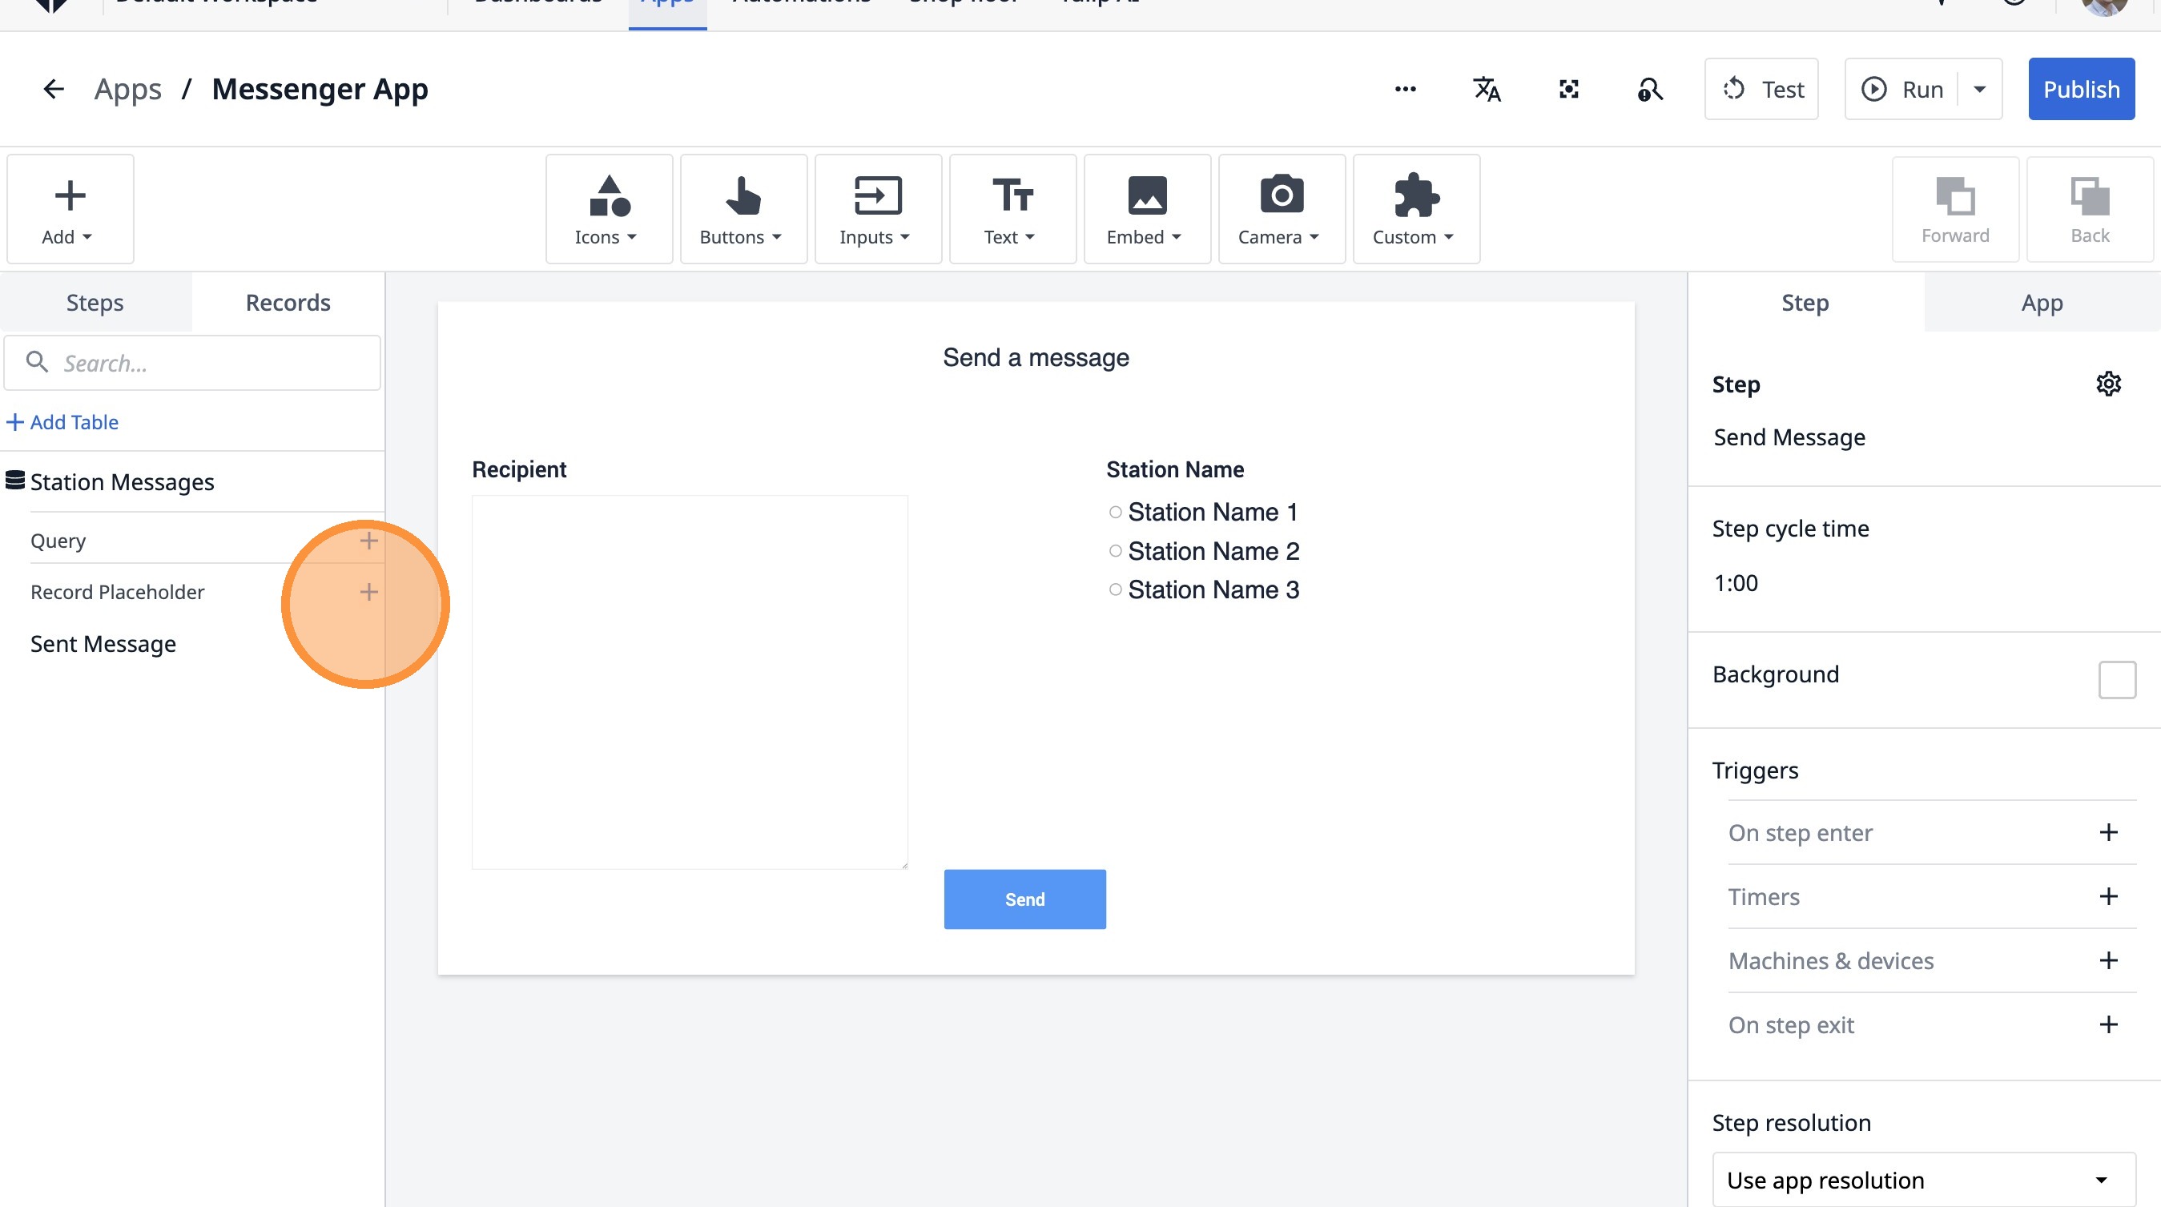Switch to the Steps tab
The height and width of the screenshot is (1207, 2161).
tap(95, 303)
